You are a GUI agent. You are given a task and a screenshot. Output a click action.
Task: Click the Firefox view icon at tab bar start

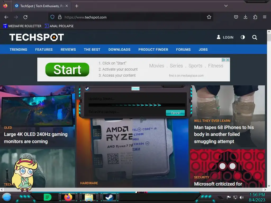click(5, 6)
